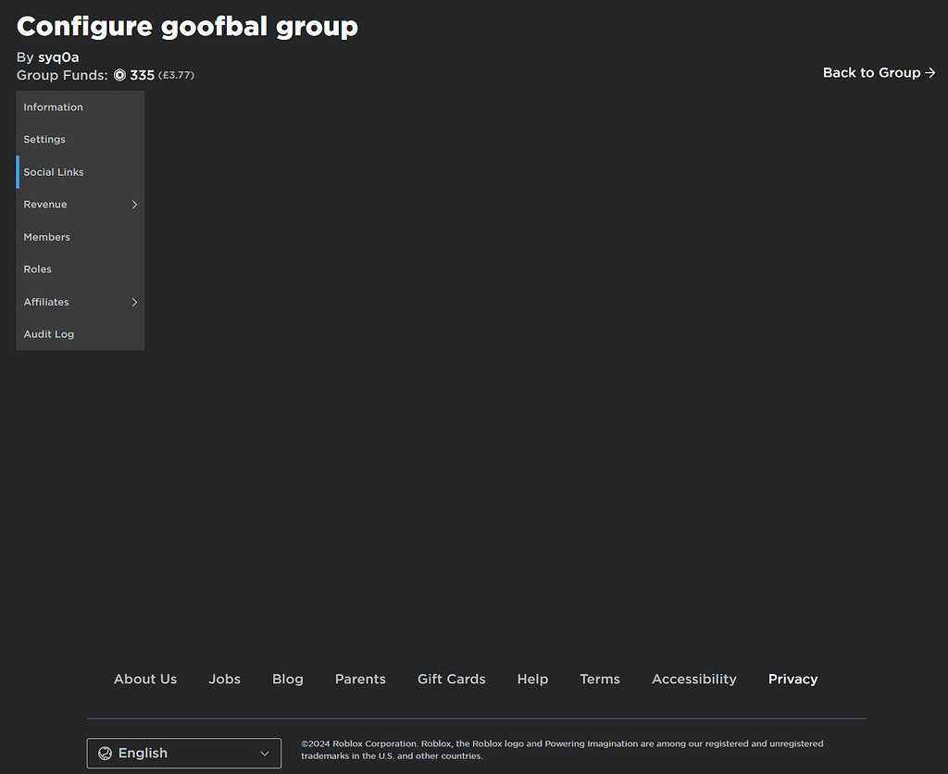Screen dimensions: 948x774
Task: Open the Parents footer link
Action: (360, 679)
